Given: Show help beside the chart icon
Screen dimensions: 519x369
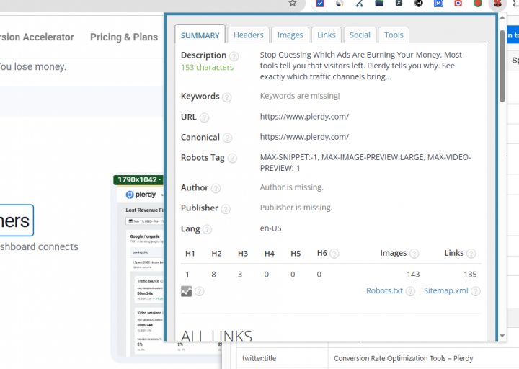Looking at the screenshot, I should click(199, 292).
